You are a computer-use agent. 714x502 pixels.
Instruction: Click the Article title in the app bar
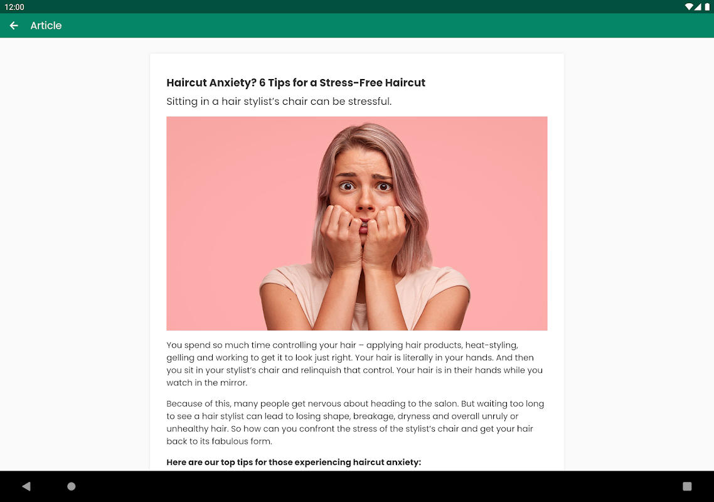(x=46, y=26)
